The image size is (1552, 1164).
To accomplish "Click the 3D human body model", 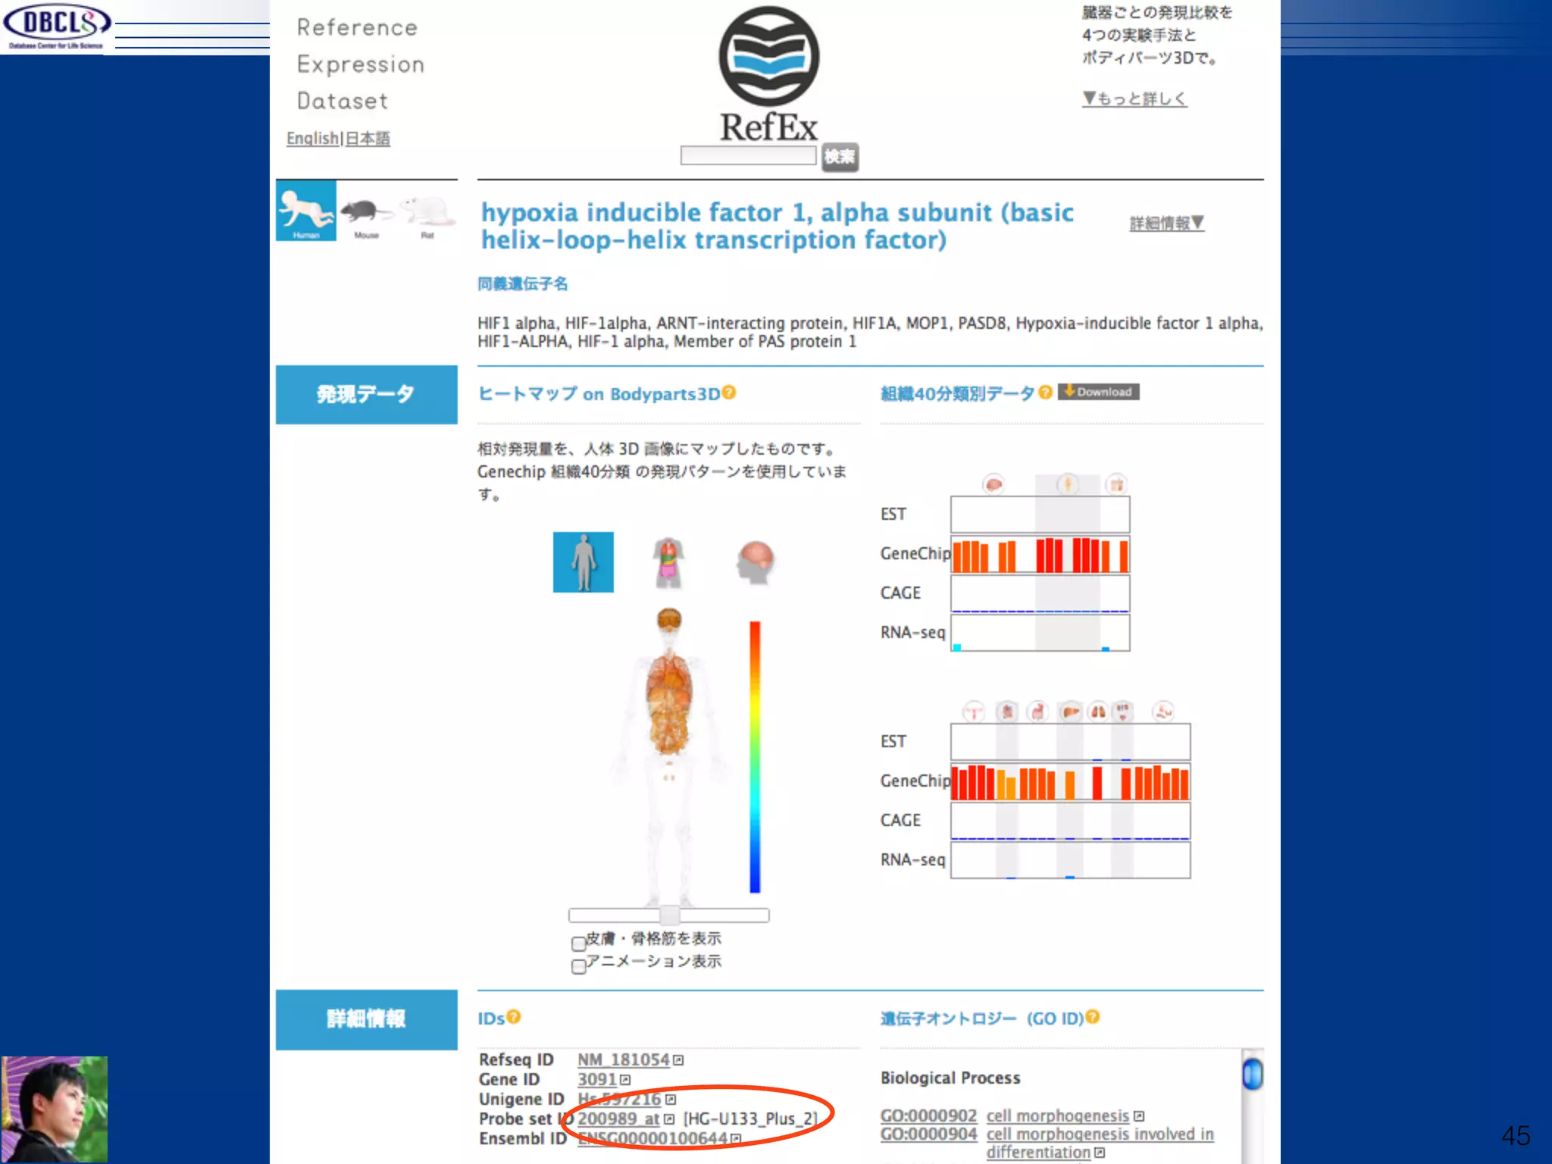I will tap(669, 756).
